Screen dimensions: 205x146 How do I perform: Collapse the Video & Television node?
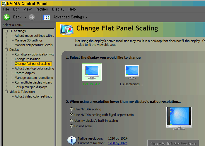coord(6,92)
